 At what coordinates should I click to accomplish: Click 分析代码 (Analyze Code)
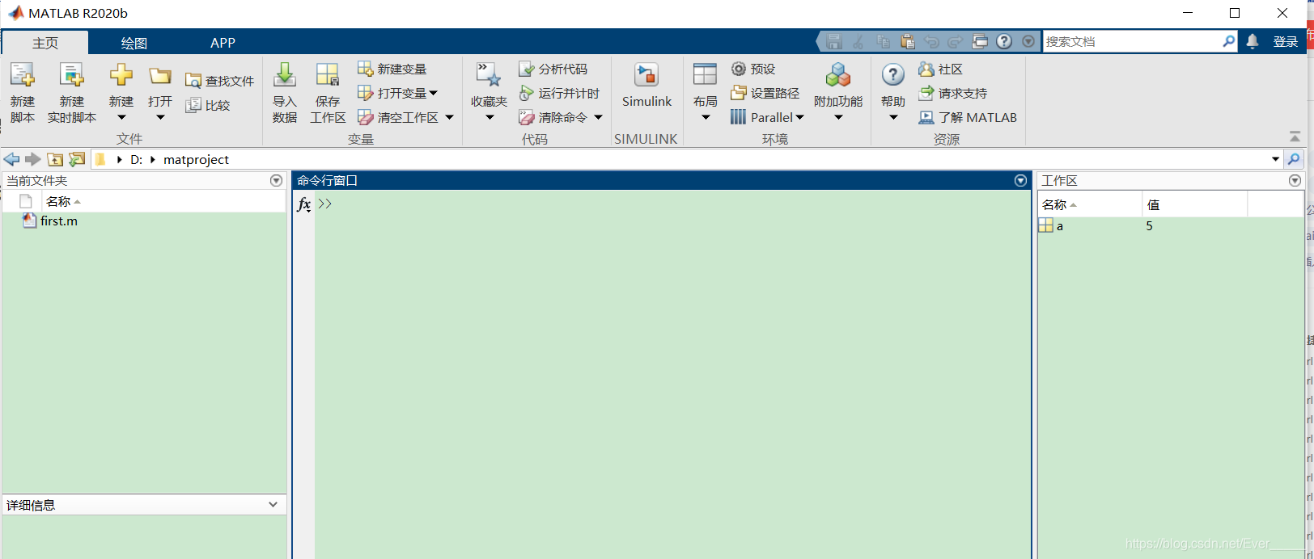click(x=553, y=69)
